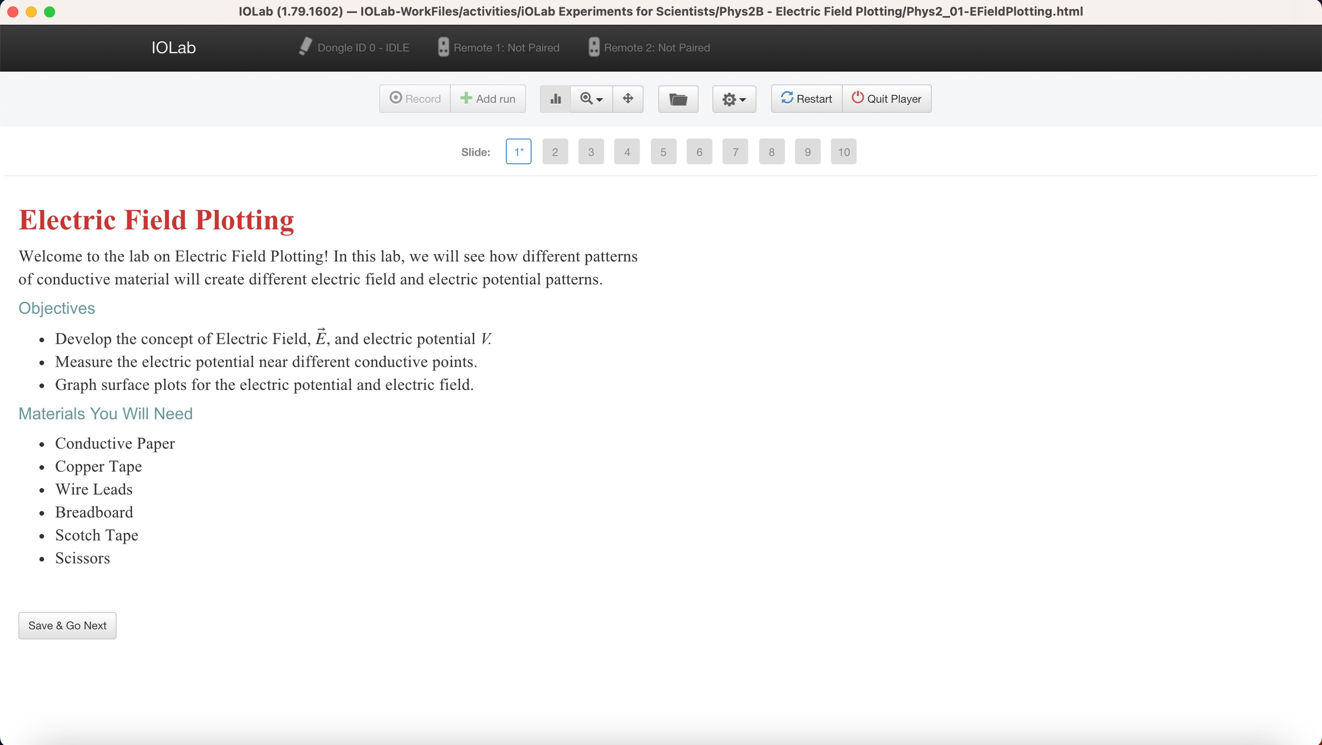Go to slide 2
The width and height of the screenshot is (1322, 745).
click(x=555, y=152)
